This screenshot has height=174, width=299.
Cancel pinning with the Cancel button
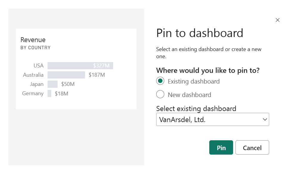(x=252, y=148)
